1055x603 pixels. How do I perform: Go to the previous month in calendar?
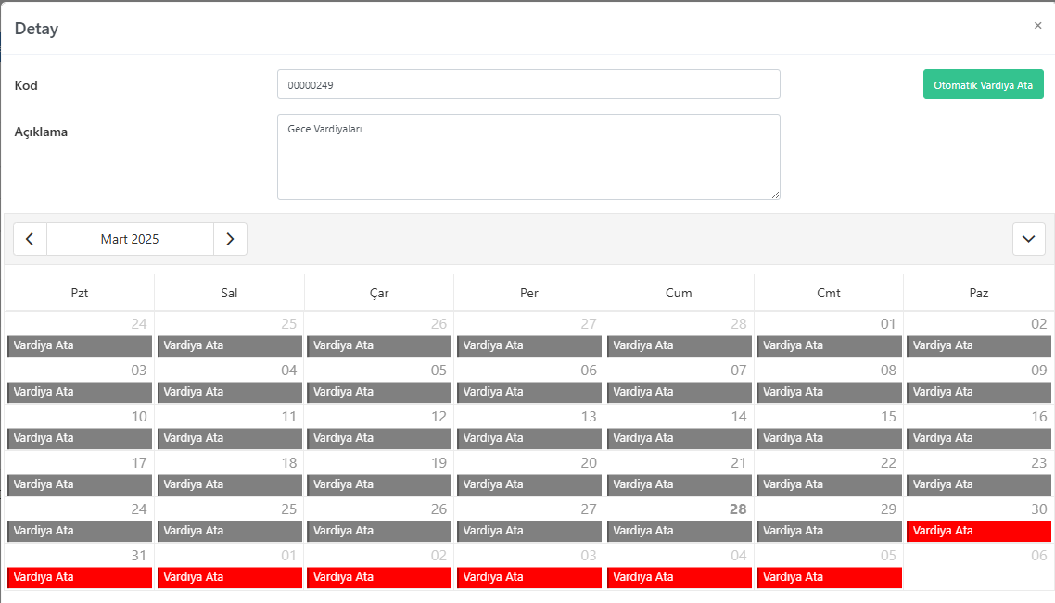30,239
